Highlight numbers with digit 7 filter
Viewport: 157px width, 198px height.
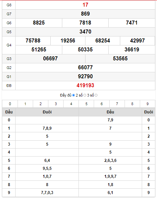tap(117, 104)
